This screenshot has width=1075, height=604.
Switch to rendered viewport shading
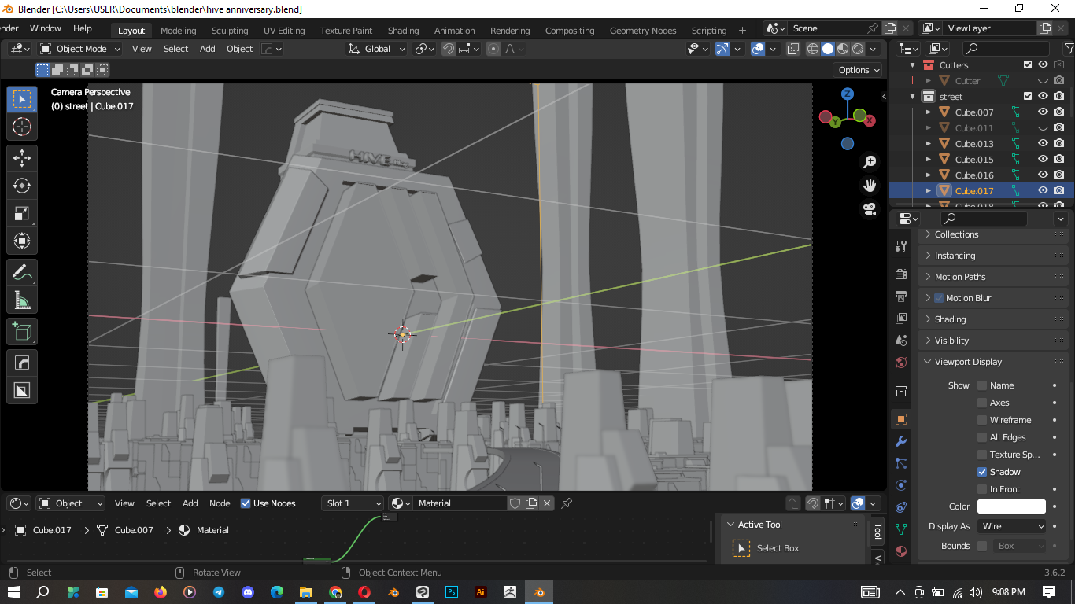click(858, 49)
